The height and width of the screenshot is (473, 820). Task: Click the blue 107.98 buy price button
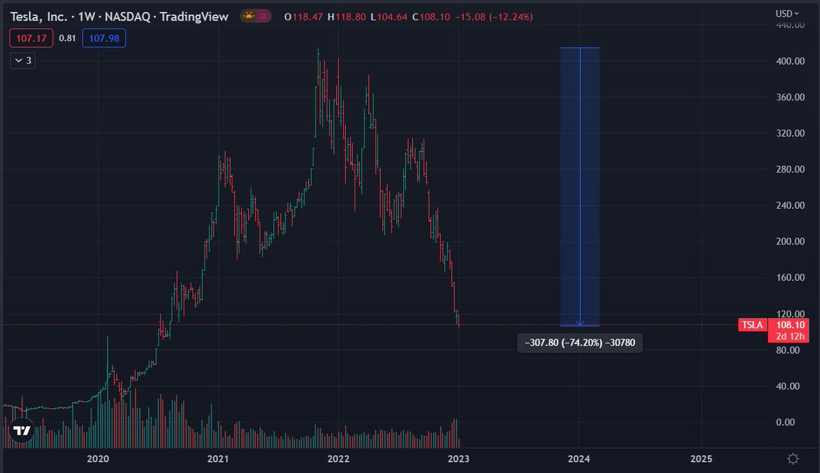pyautogui.click(x=103, y=38)
